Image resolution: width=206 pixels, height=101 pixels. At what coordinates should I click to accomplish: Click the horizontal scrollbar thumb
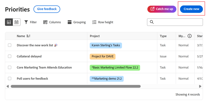coord(76,86)
